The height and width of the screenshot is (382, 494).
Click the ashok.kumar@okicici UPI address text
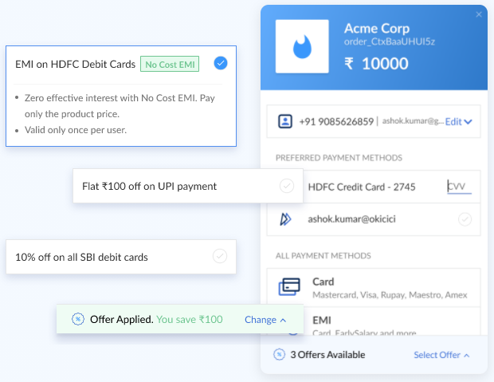tap(351, 219)
